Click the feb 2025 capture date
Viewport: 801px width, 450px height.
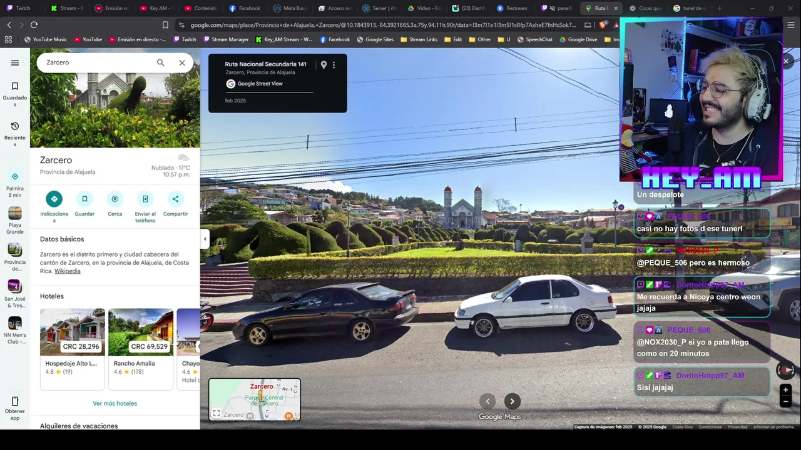(x=235, y=101)
